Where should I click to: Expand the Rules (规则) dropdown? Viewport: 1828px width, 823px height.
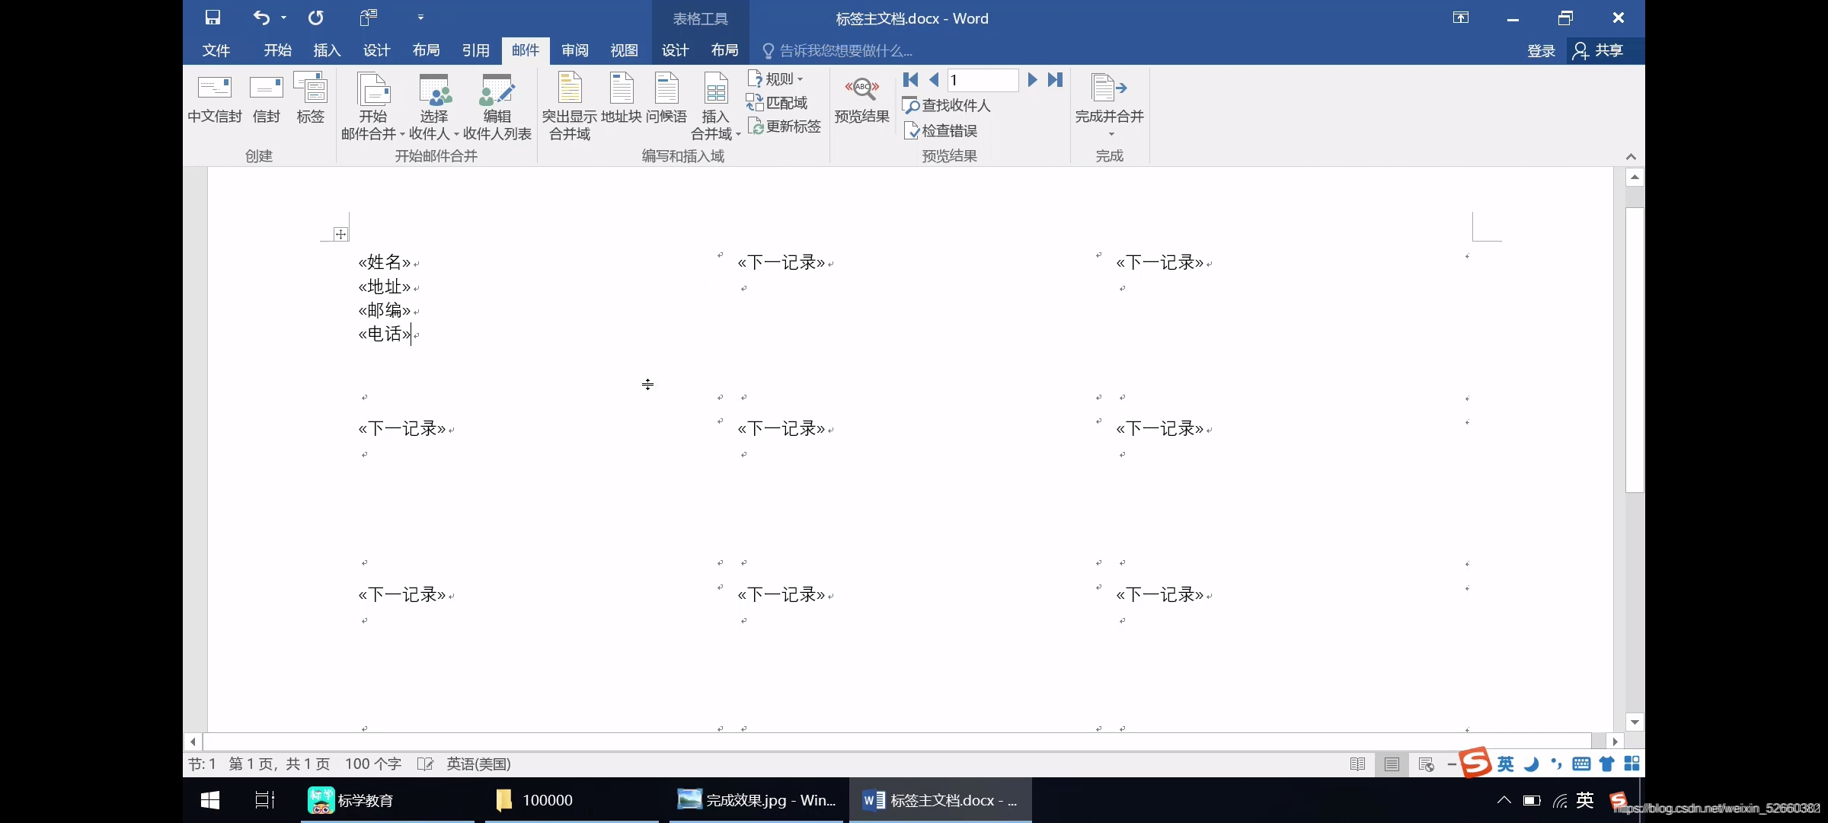pyautogui.click(x=777, y=78)
